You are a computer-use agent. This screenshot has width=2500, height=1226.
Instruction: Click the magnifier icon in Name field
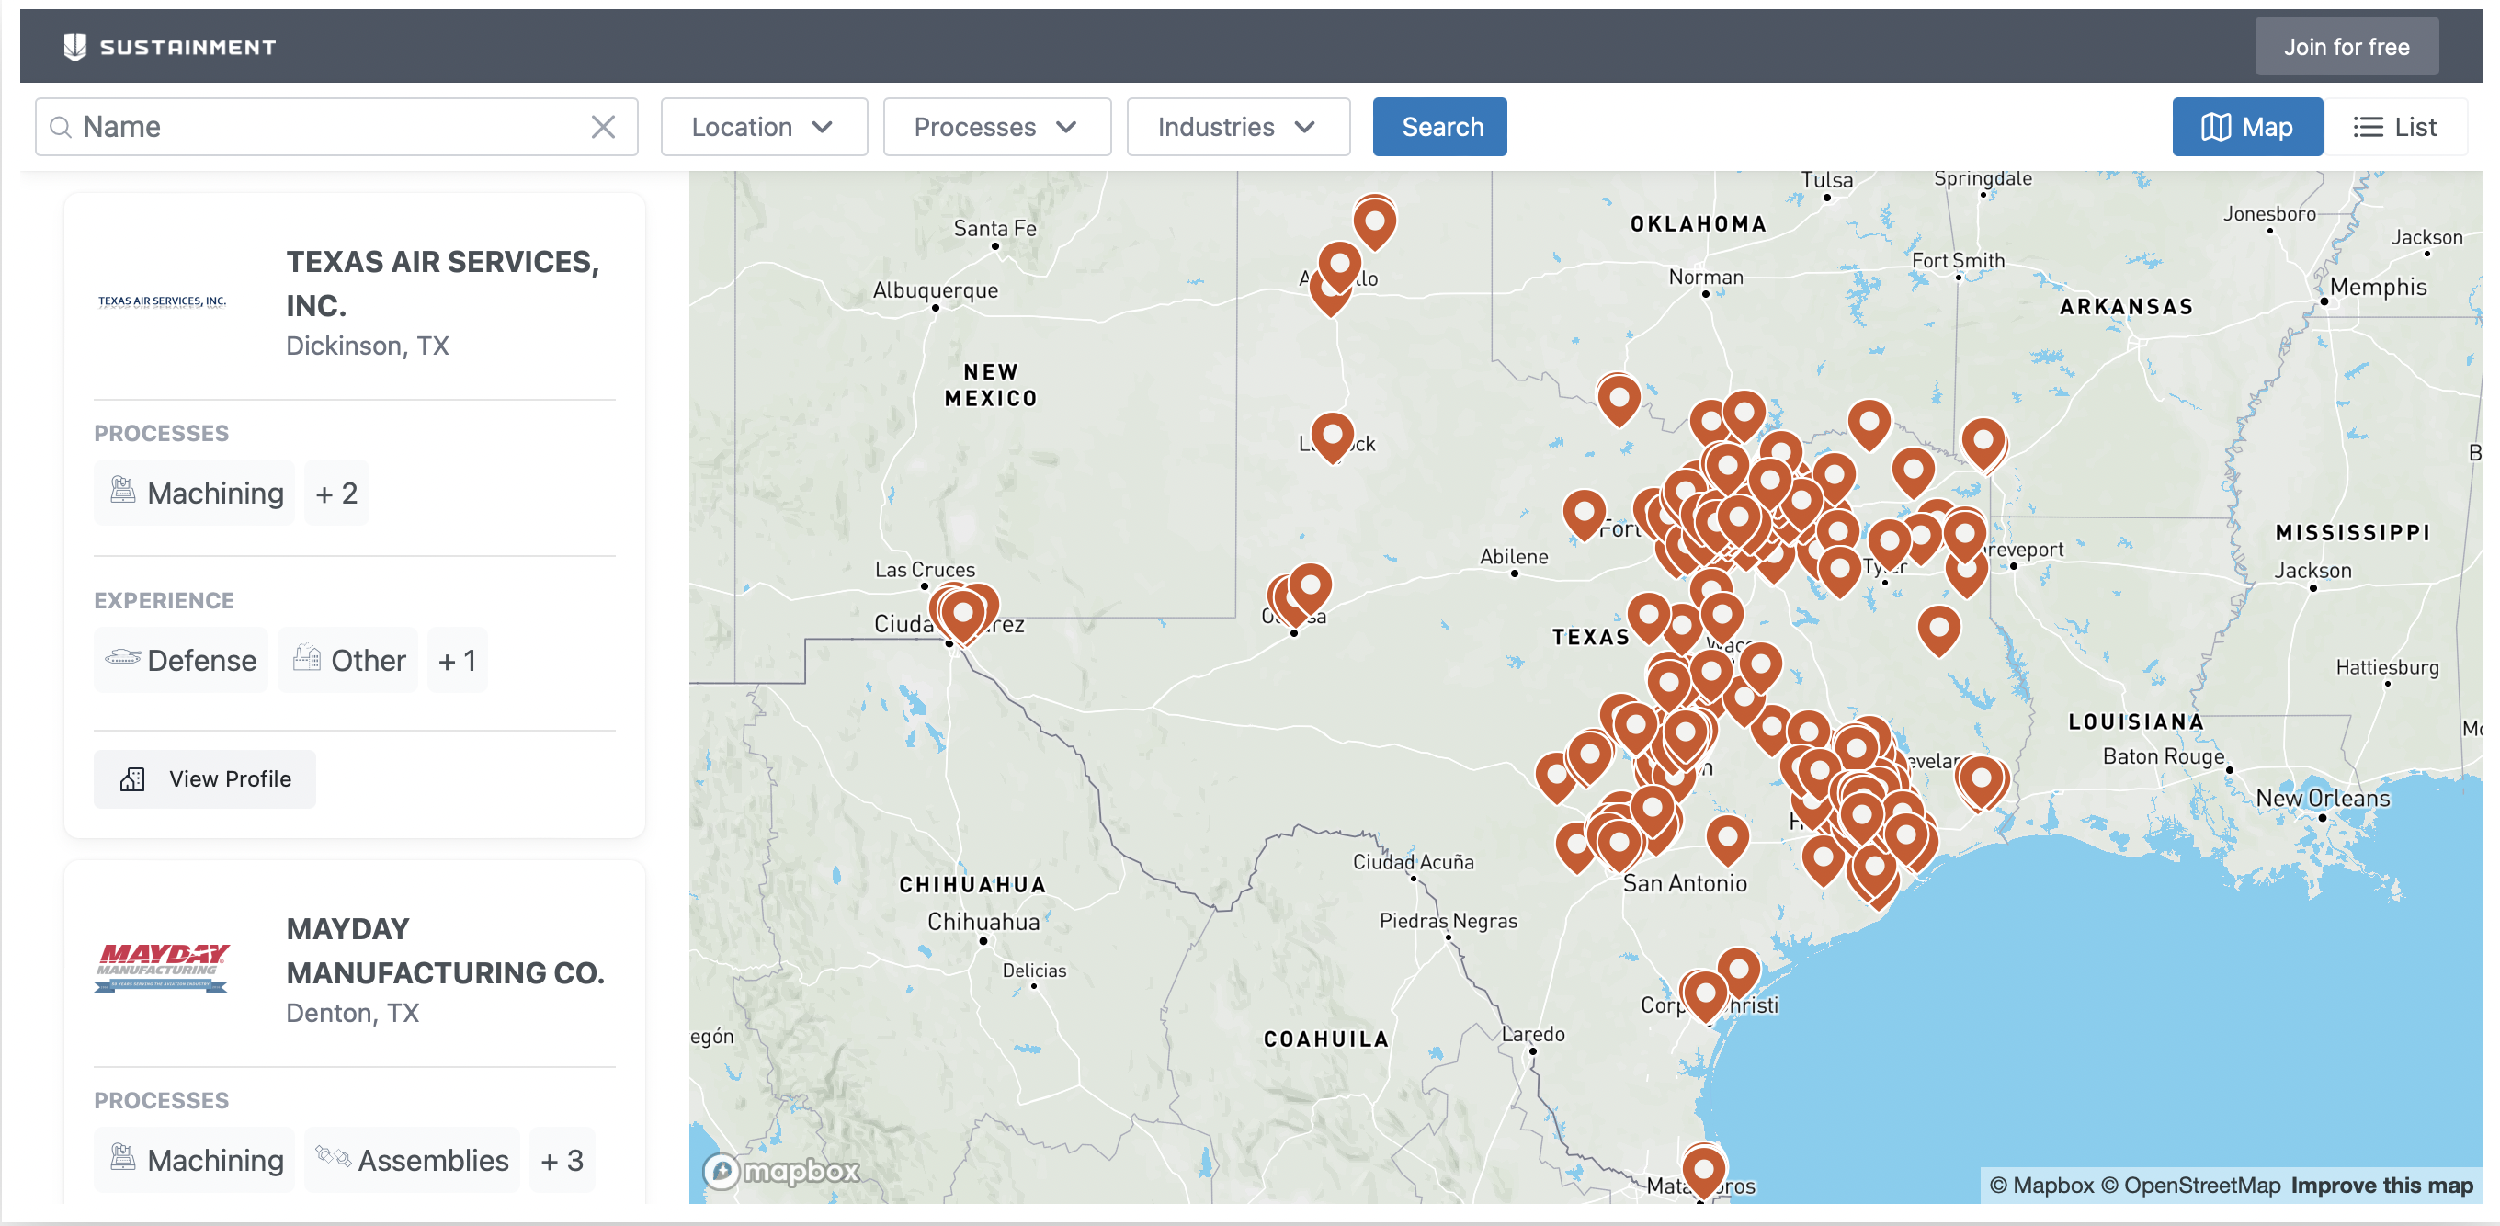[60, 127]
